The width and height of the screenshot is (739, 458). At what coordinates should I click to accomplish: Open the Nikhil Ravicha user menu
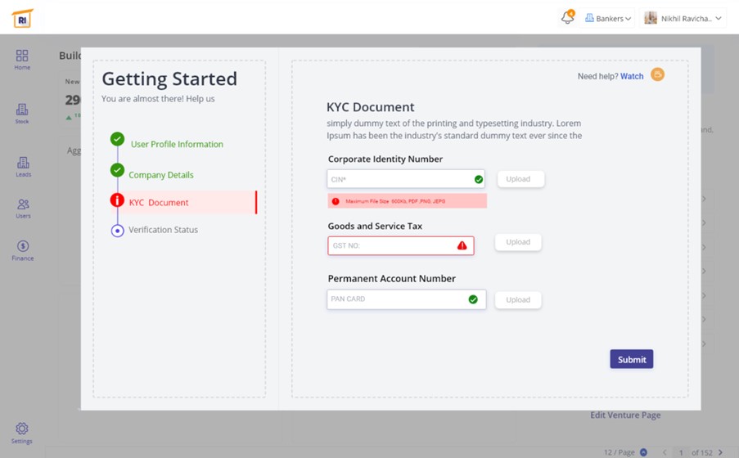(x=683, y=18)
